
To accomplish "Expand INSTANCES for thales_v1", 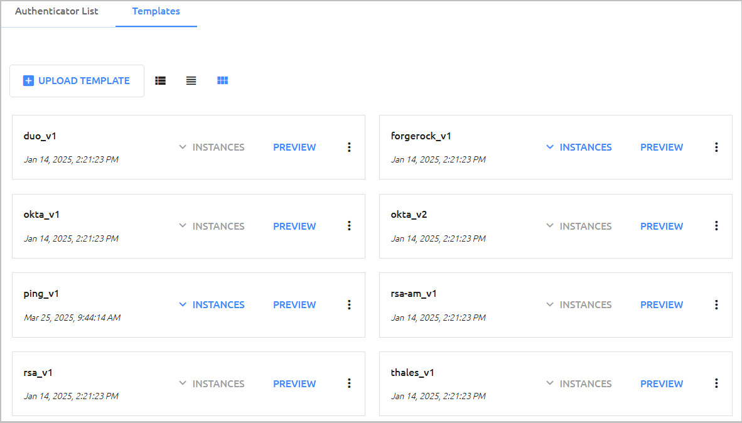I will [x=579, y=383].
